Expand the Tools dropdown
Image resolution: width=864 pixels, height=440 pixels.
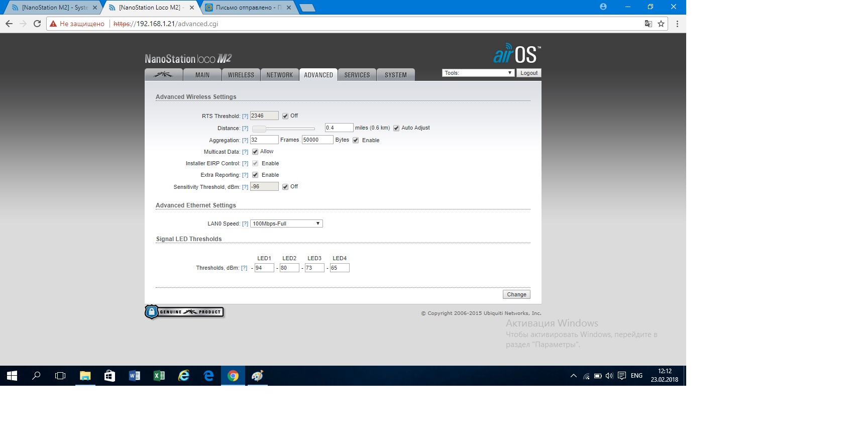pos(478,73)
